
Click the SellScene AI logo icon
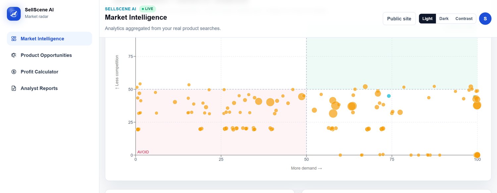(14, 14)
